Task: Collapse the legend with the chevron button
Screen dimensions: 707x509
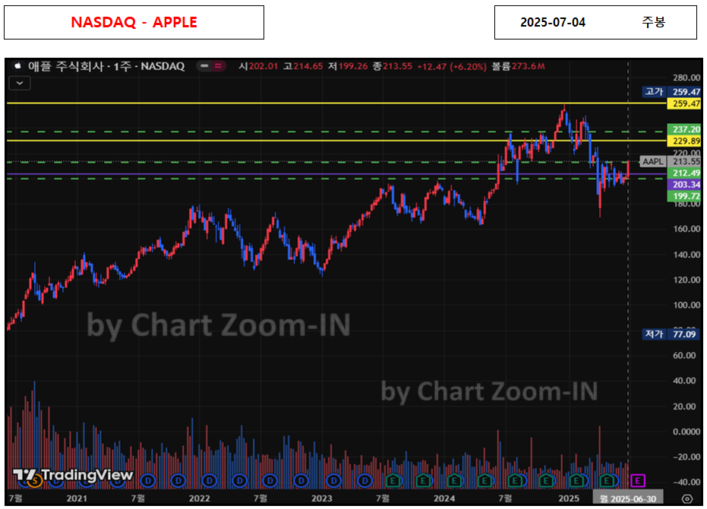Action: 20,83
